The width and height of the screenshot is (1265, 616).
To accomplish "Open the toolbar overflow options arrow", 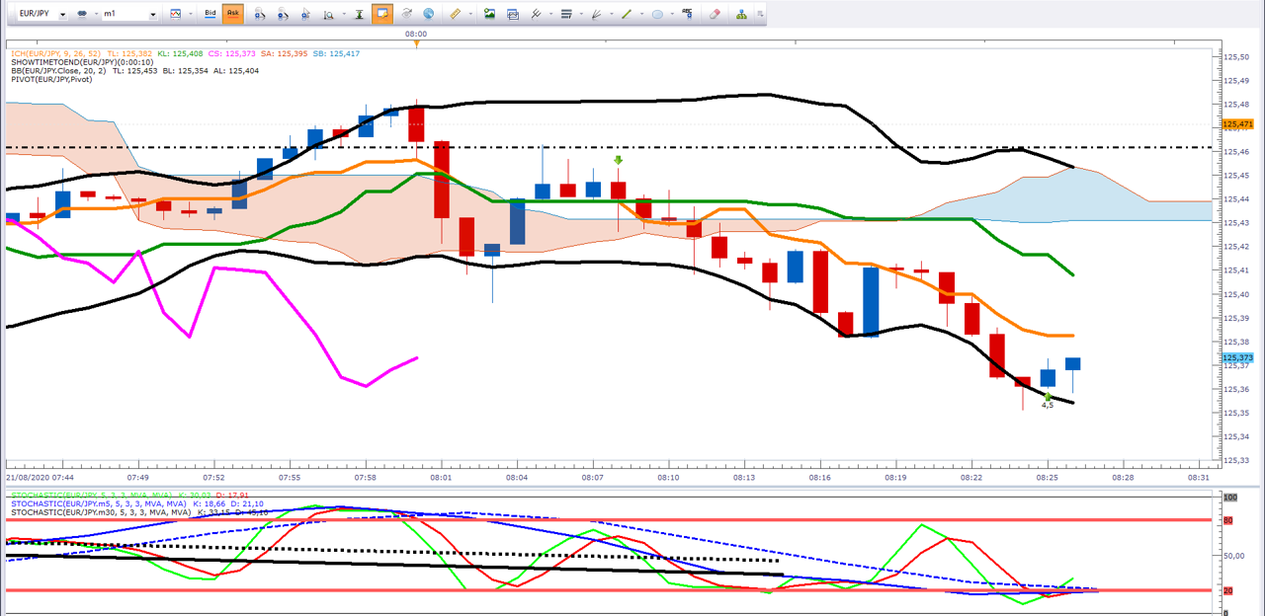I will pos(760,14).
